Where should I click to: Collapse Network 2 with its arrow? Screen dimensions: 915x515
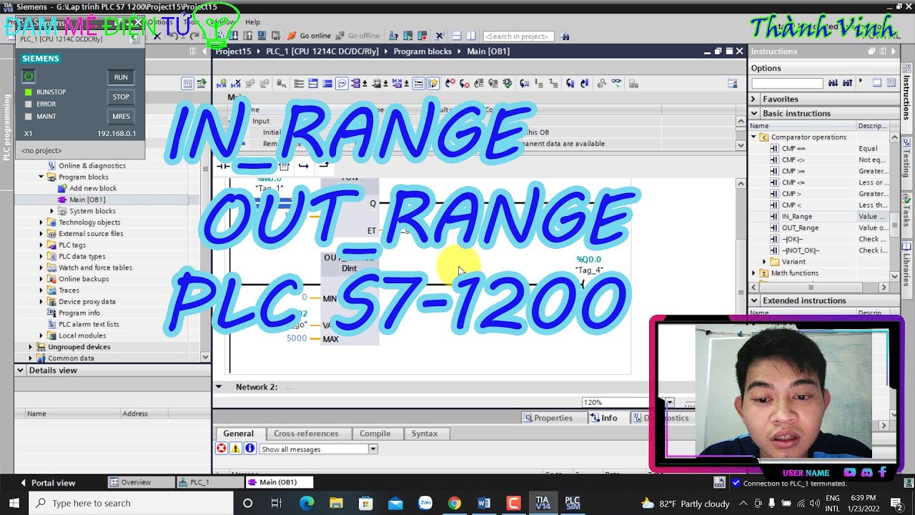pyautogui.click(x=219, y=387)
